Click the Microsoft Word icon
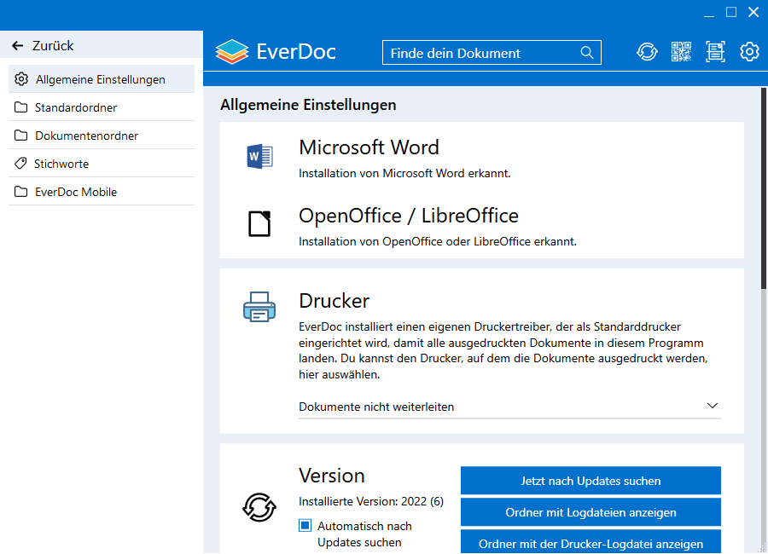The width and height of the screenshot is (768, 554). [259, 156]
